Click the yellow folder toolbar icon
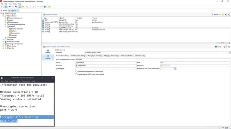This screenshot has width=231, height=129. coord(23,7)
